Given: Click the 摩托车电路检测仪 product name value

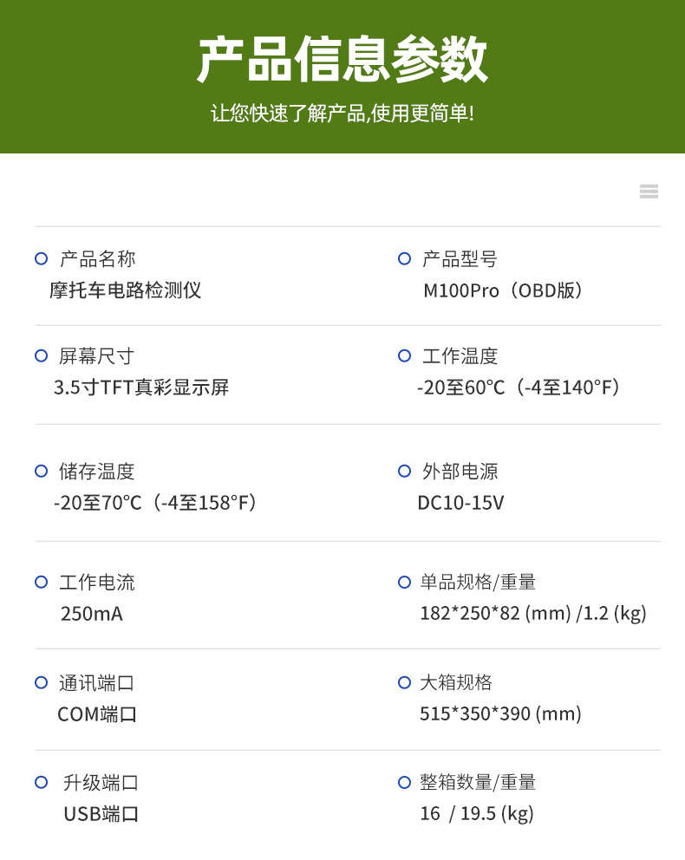Looking at the screenshot, I should click(126, 290).
